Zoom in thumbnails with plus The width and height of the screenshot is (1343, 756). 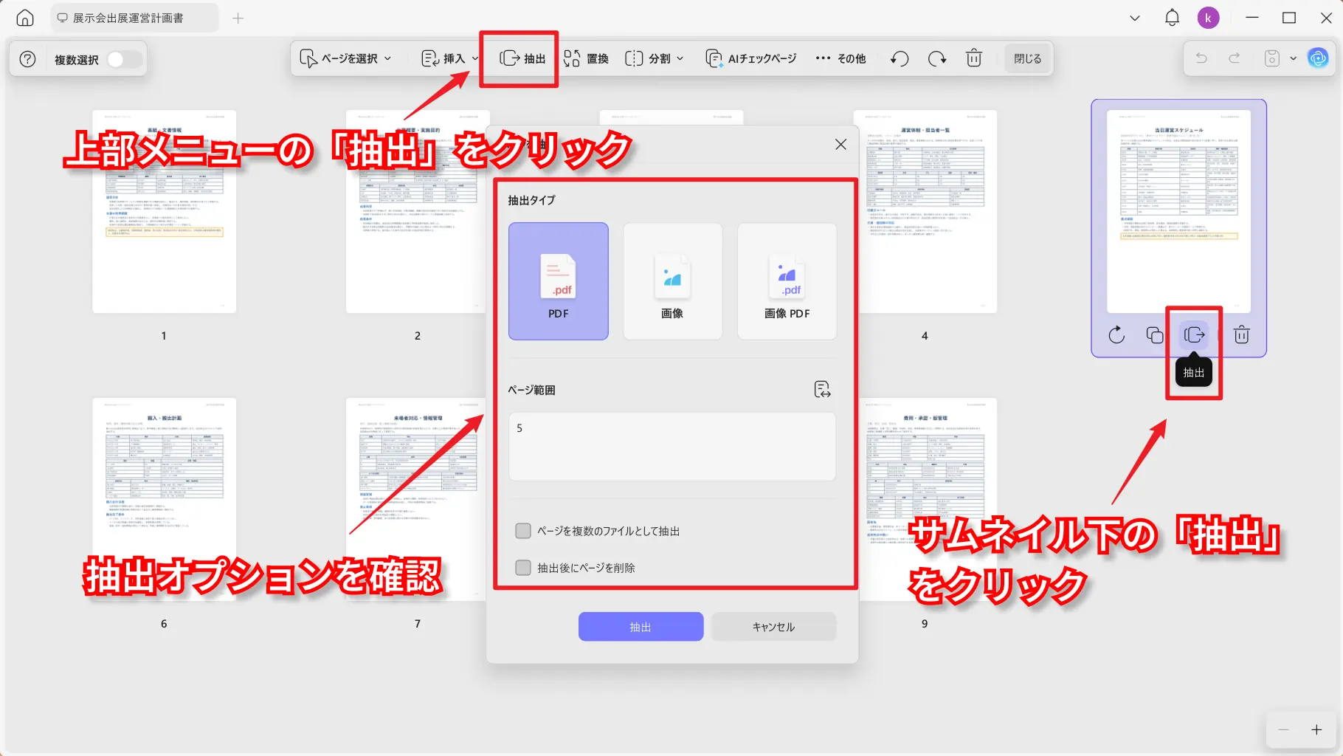coord(1316,730)
